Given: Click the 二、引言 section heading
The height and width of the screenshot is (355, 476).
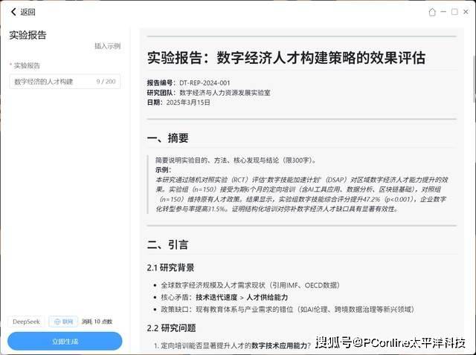Looking at the screenshot, I should click(x=167, y=244).
